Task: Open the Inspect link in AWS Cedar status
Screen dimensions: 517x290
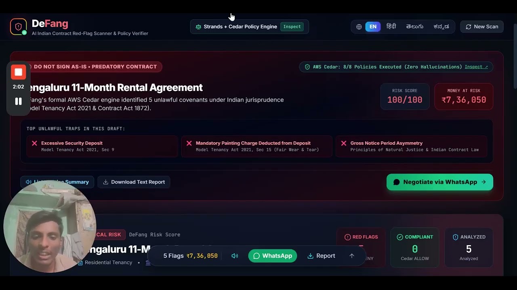Action: click(476, 67)
